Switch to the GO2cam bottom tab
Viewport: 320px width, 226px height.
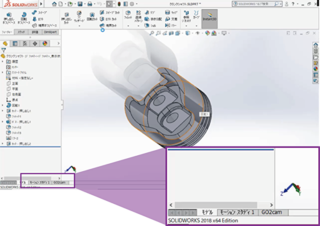click(x=60, y=183)
